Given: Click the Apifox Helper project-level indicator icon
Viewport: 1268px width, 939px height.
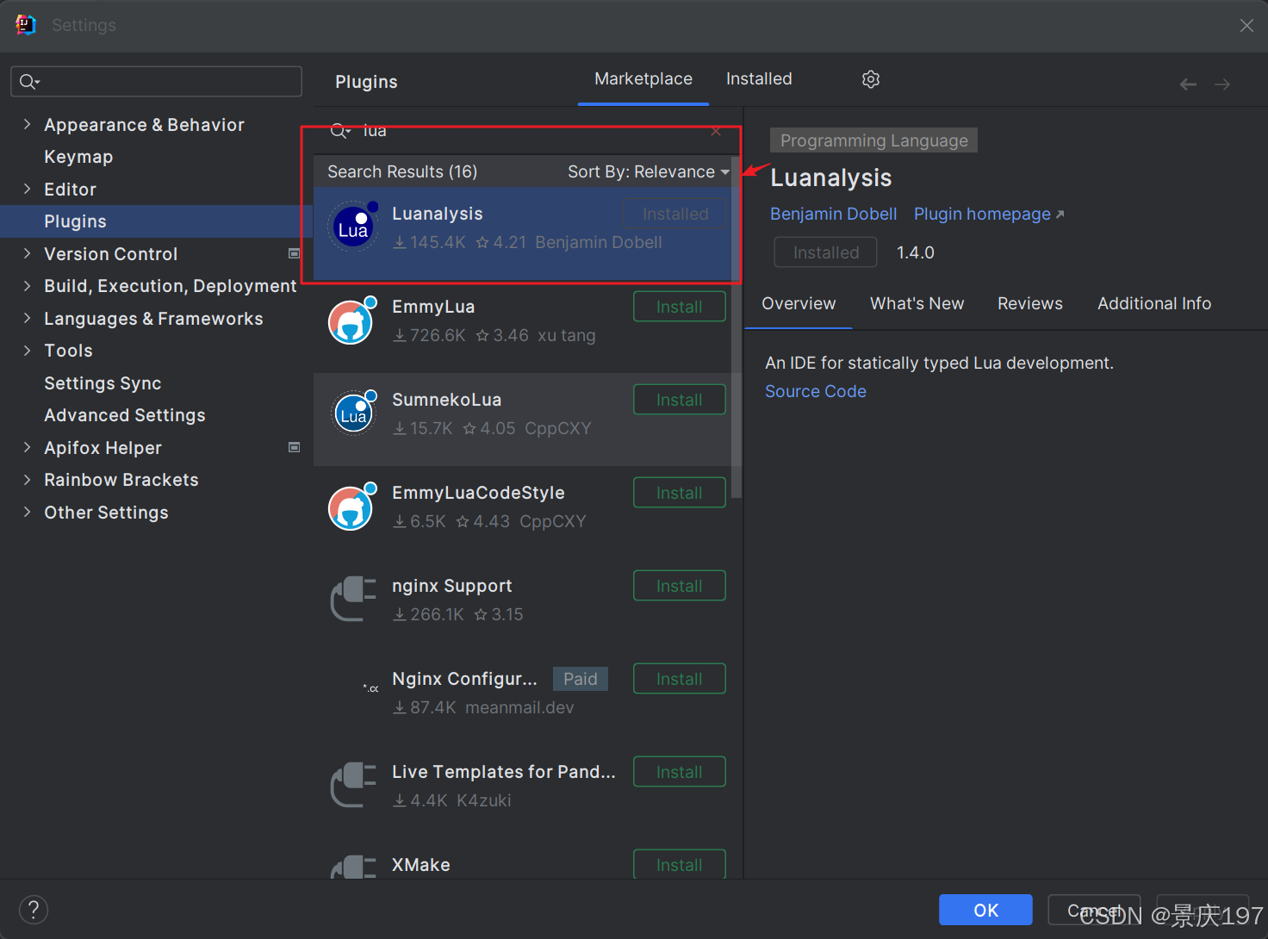Looking at the screenshot, I should pyautogui.click(x=294, y=448).
